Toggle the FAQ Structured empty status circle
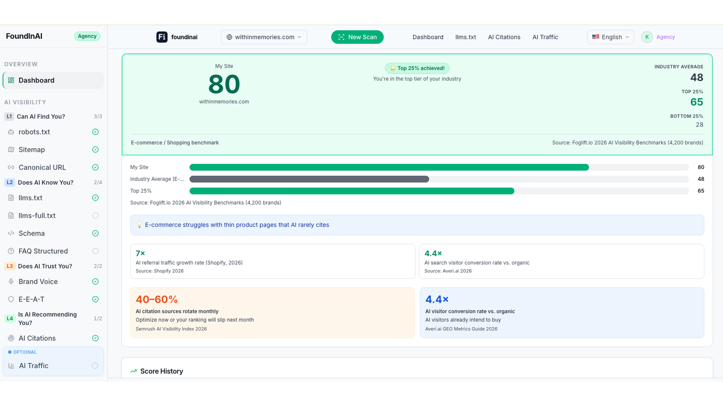723x406 pixels. point(95,251)
